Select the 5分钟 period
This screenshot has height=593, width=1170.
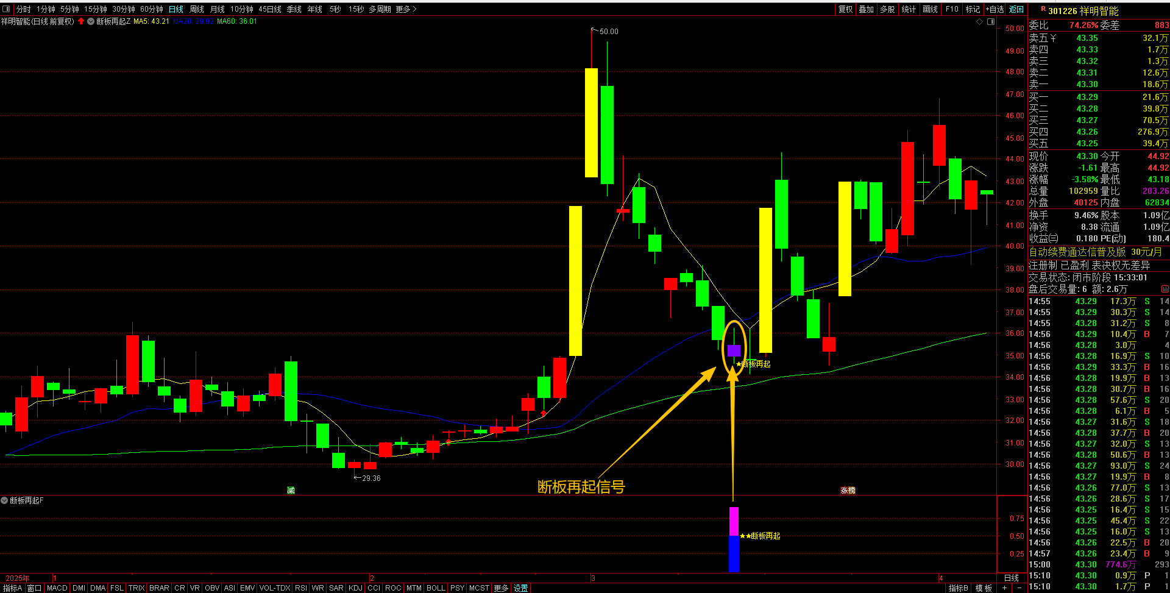pos(69,9)
